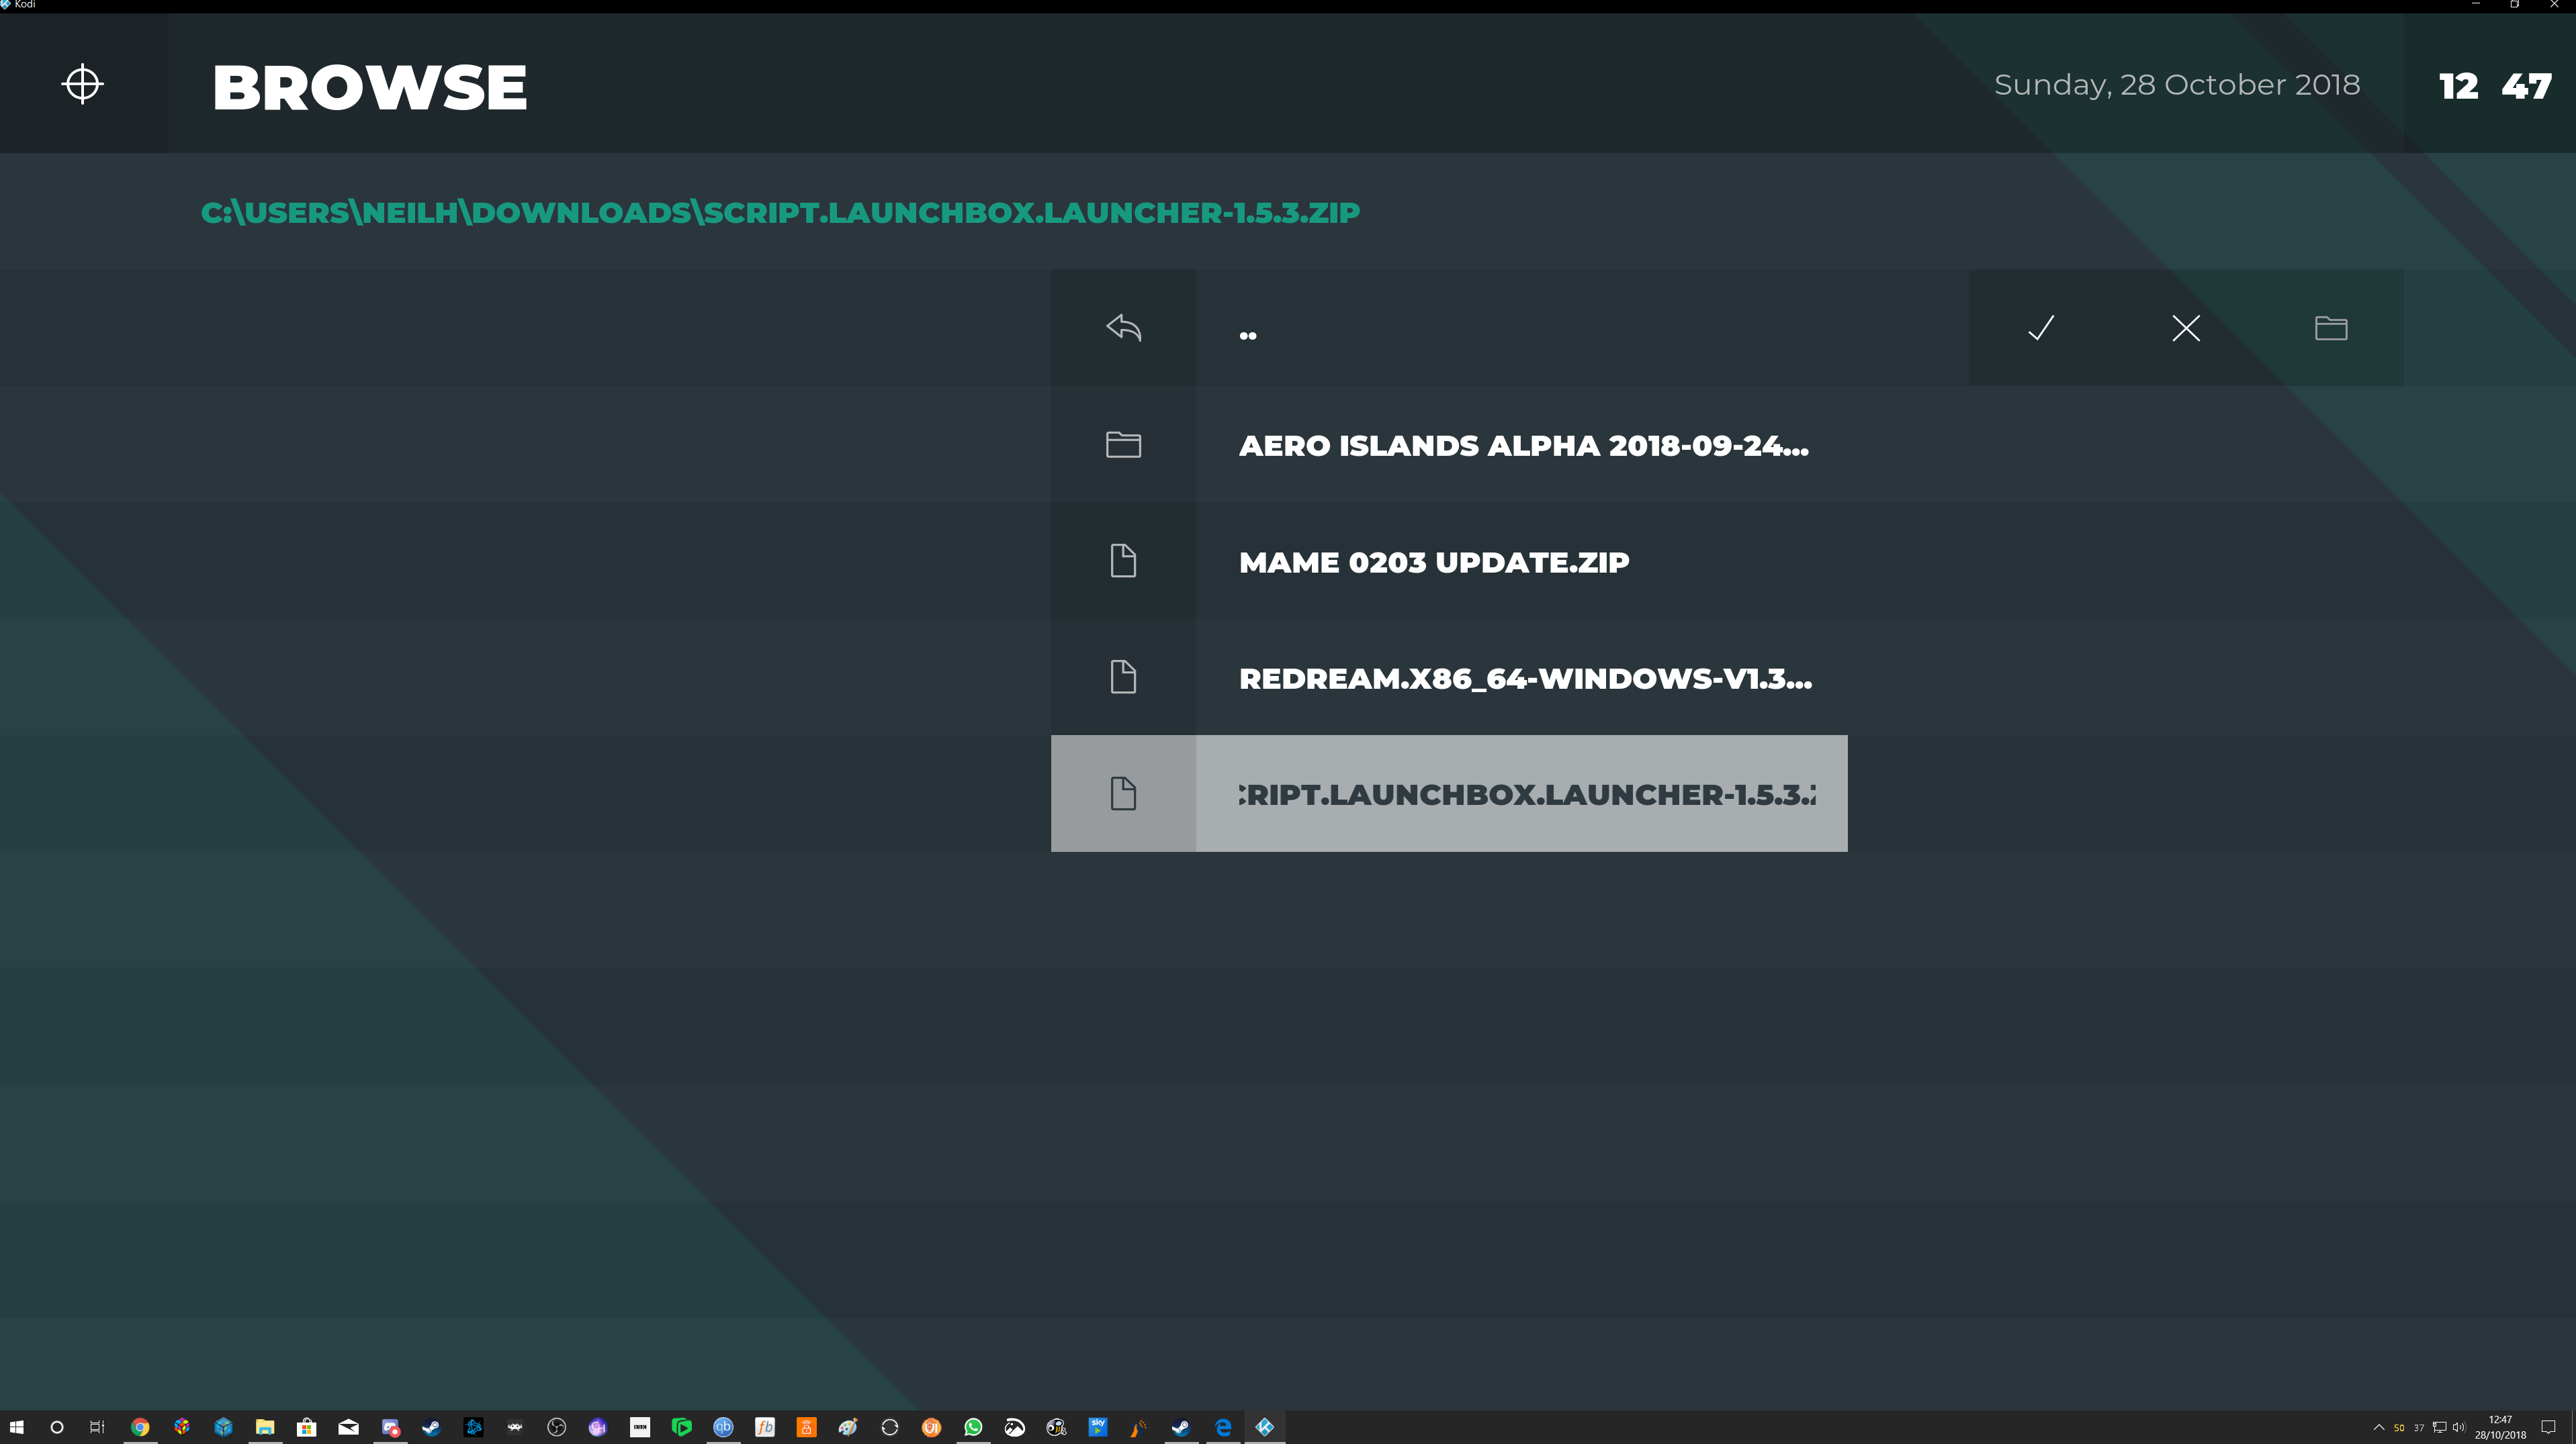This screenshot has height=1444, width=2576.
Task: Click the green file path text
Action: click(x=780, y=213)
